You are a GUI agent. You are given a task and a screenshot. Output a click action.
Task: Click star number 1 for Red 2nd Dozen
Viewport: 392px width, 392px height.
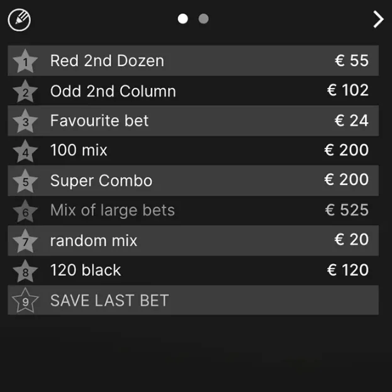[x=25, y=61]
